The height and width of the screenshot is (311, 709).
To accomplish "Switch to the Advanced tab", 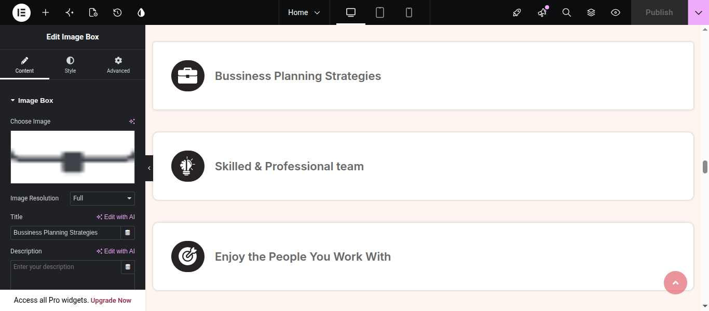I will (x=118, y=65).
